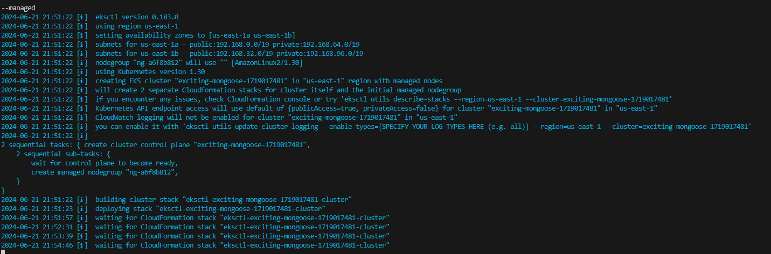Click 'wait for control plane to become ready'
Screen dimensions: 771x254
[x=104, y=163]
